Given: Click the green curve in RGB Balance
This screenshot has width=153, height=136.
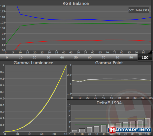Looking at the screenshot, I should pos(78,23).
